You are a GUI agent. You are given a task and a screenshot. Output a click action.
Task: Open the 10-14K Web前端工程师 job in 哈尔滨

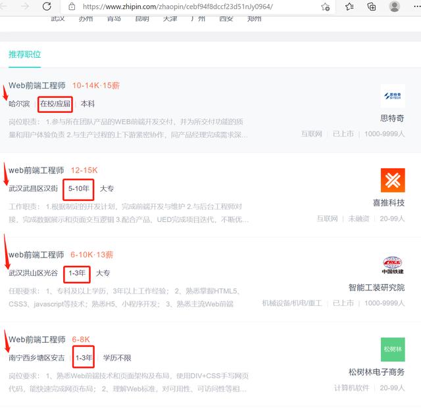(x=37, y=85)
